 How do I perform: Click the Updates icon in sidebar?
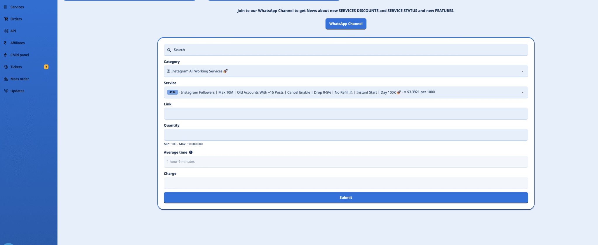(x=6, y=91)
